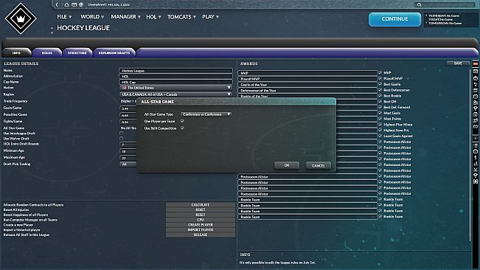The height and width of the screenshot is (270, 480).
Task: Enable Use Intraleague Draft checkbox
Action: coord(121,134)
